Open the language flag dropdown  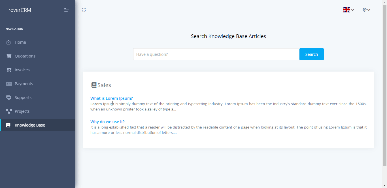pos(348,10)
